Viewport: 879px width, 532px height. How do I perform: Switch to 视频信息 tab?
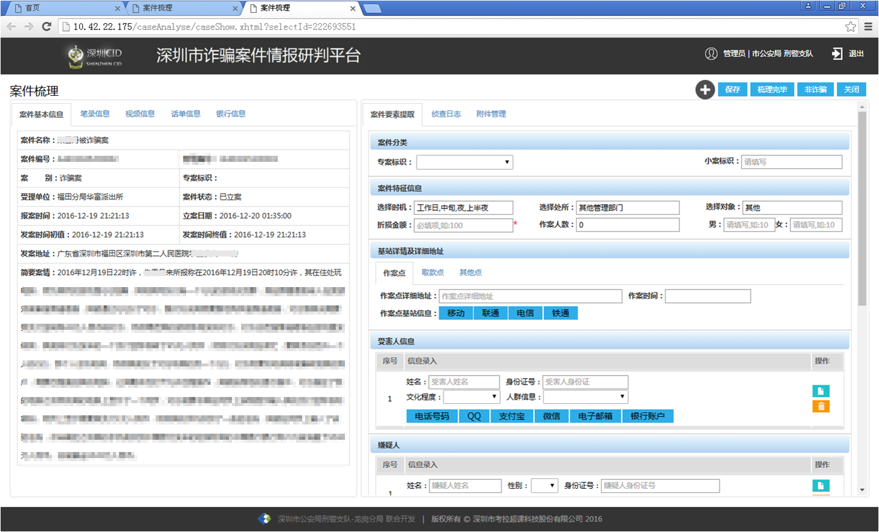pos(140,114)
